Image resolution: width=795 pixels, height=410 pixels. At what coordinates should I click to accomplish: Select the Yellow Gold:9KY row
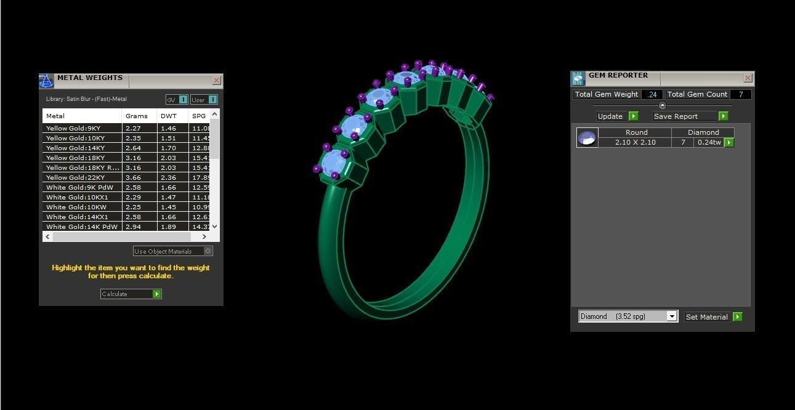(126, 129)
